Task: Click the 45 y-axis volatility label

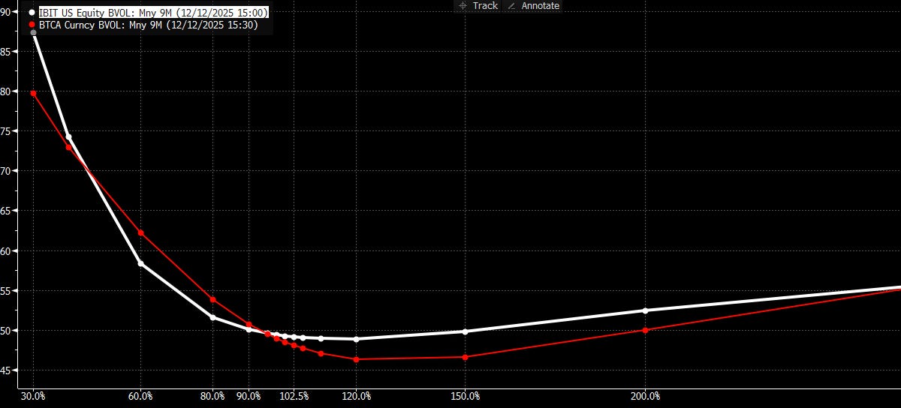Action: (x=5, y=370)
